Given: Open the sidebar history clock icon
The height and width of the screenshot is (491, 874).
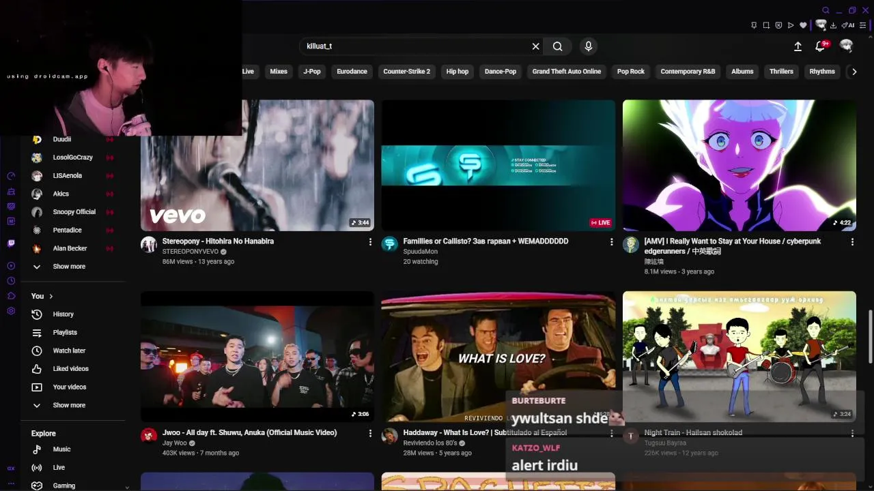Looking at the screenshot, I should (x=11, y=281).
